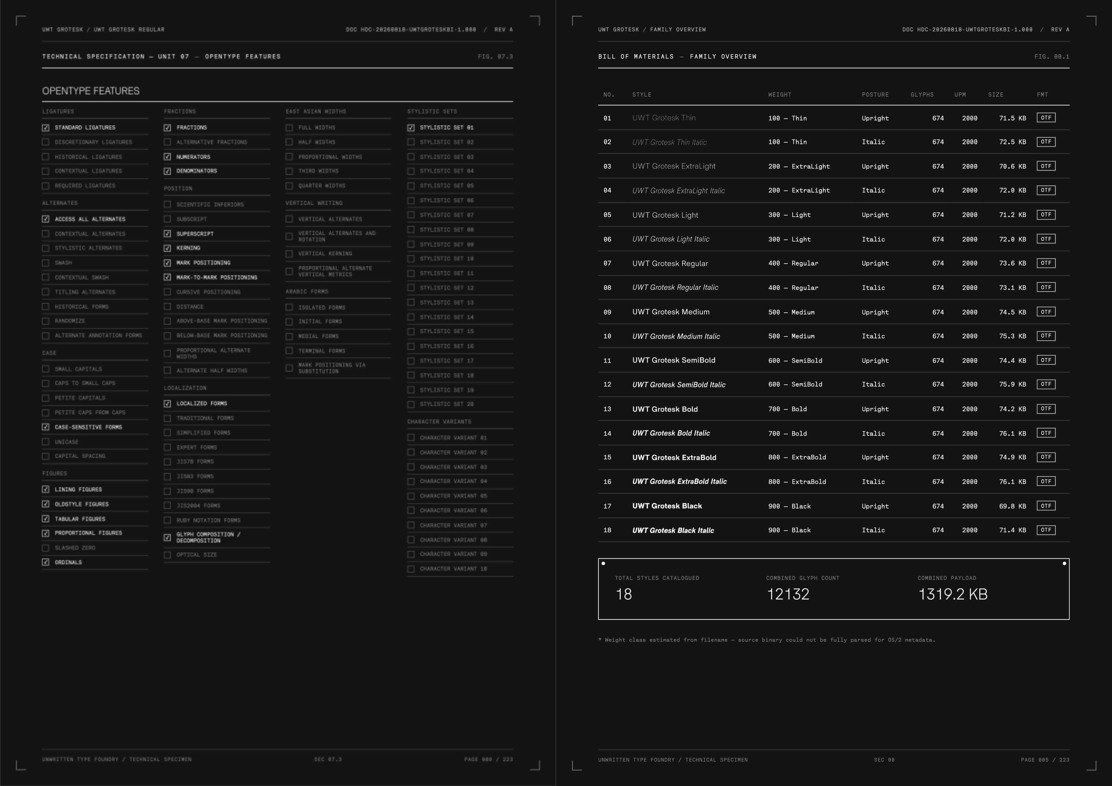Enable the Quarter Widths checkbox

click(x=289, y=186)
